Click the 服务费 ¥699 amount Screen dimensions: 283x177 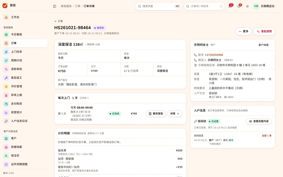coord(179,150)
